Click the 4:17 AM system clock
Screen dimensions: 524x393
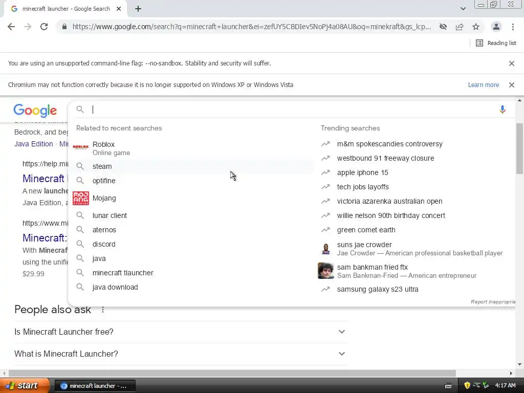505,386
